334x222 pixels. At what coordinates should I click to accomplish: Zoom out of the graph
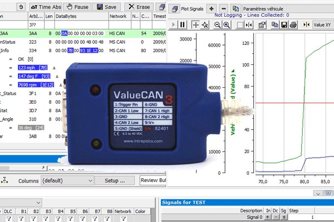tap(217, 25)
